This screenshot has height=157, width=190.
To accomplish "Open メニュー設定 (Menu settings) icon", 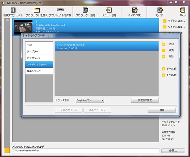I will tap(109, 10).
